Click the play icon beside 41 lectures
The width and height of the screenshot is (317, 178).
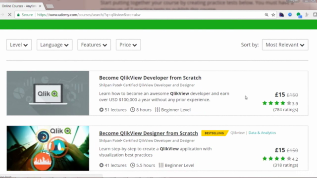click(x=101, y=165)
